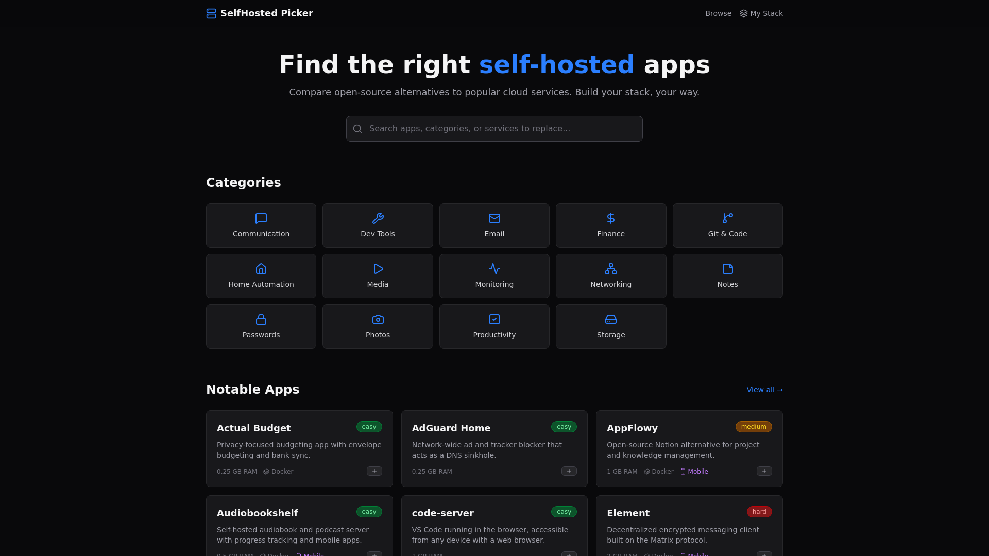This screenshot has height=556, width=989.
Task: Open the AdGuard Home app title
Action: pyautogui.click(x=451, y=428)
